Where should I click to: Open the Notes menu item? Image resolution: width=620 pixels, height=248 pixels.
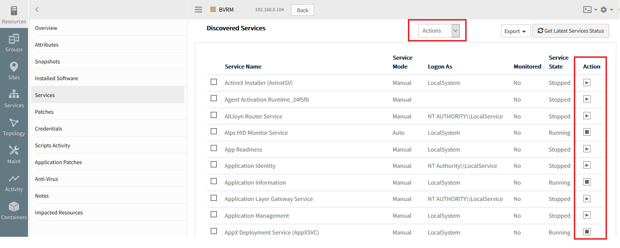pyautogui.click(x=42, y=196)
